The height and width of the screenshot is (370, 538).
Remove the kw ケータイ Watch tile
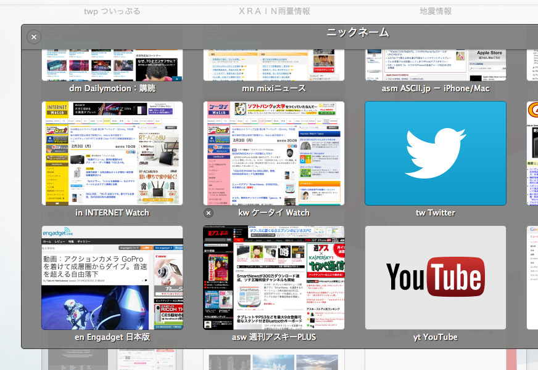point(209,213)
